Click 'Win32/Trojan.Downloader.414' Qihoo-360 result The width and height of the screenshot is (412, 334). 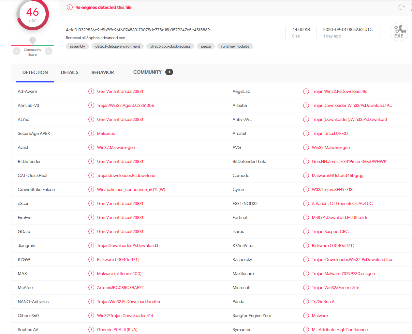pyautogui.click(x=125, y=315)
